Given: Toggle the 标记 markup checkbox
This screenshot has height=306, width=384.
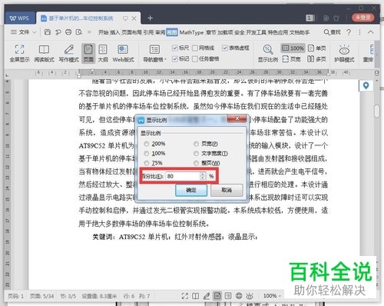Looking at the screenshot, I should click(175, 59).
